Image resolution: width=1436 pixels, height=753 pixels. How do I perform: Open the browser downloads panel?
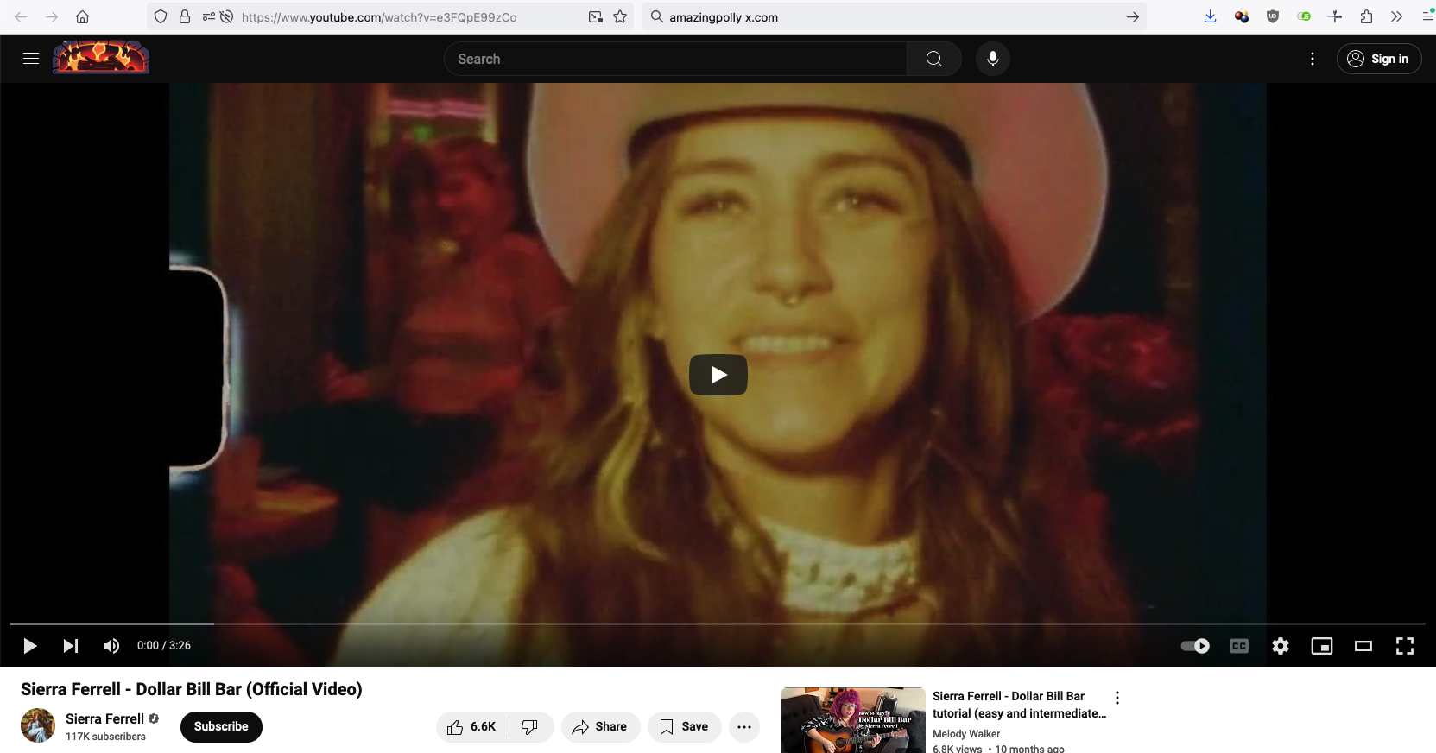[x=1210, y=16]
